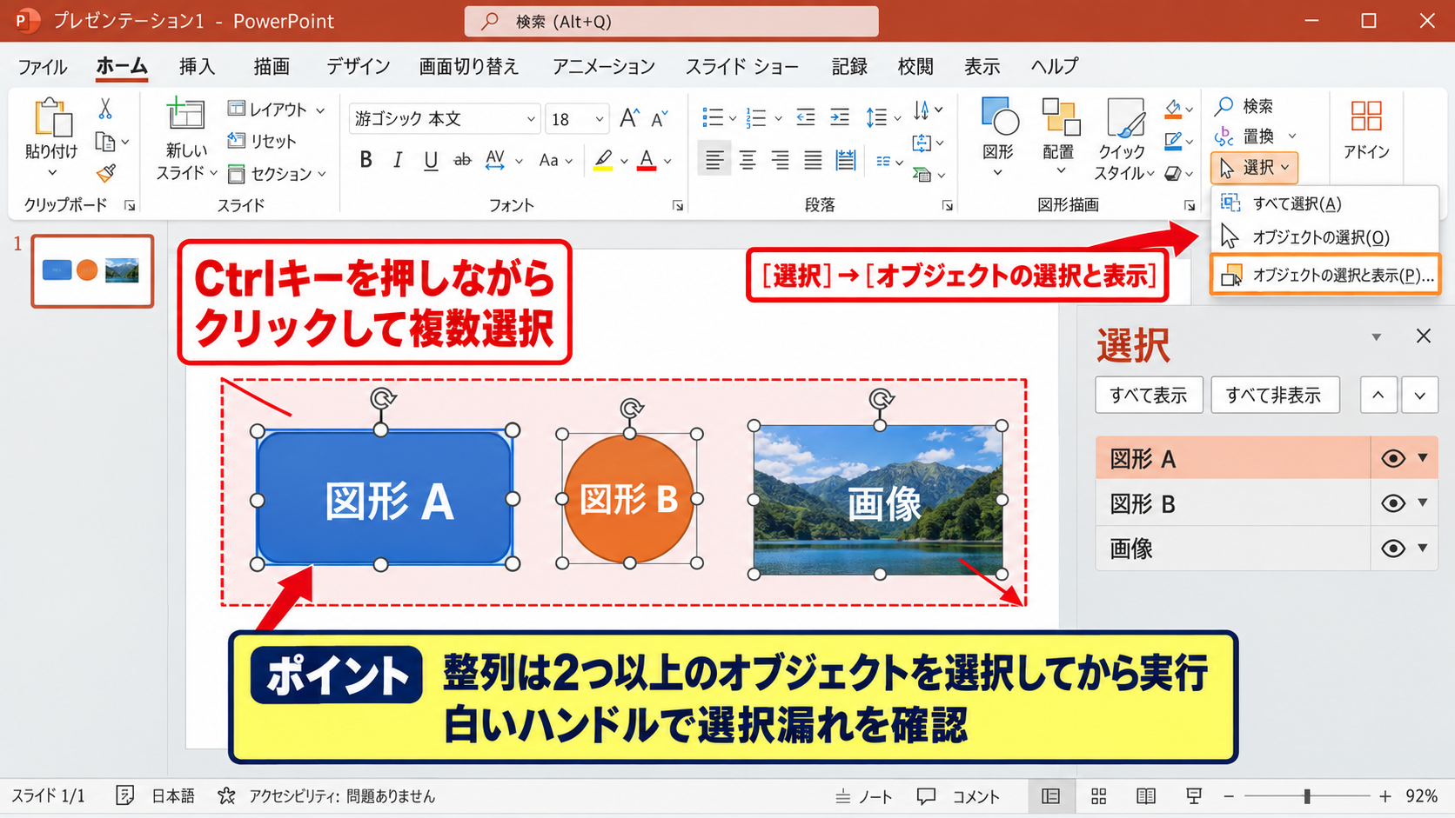Open the Insert (挿入) tab
Image resolution: width=1455 pixels, height=818 pixels.
point(197,66)
